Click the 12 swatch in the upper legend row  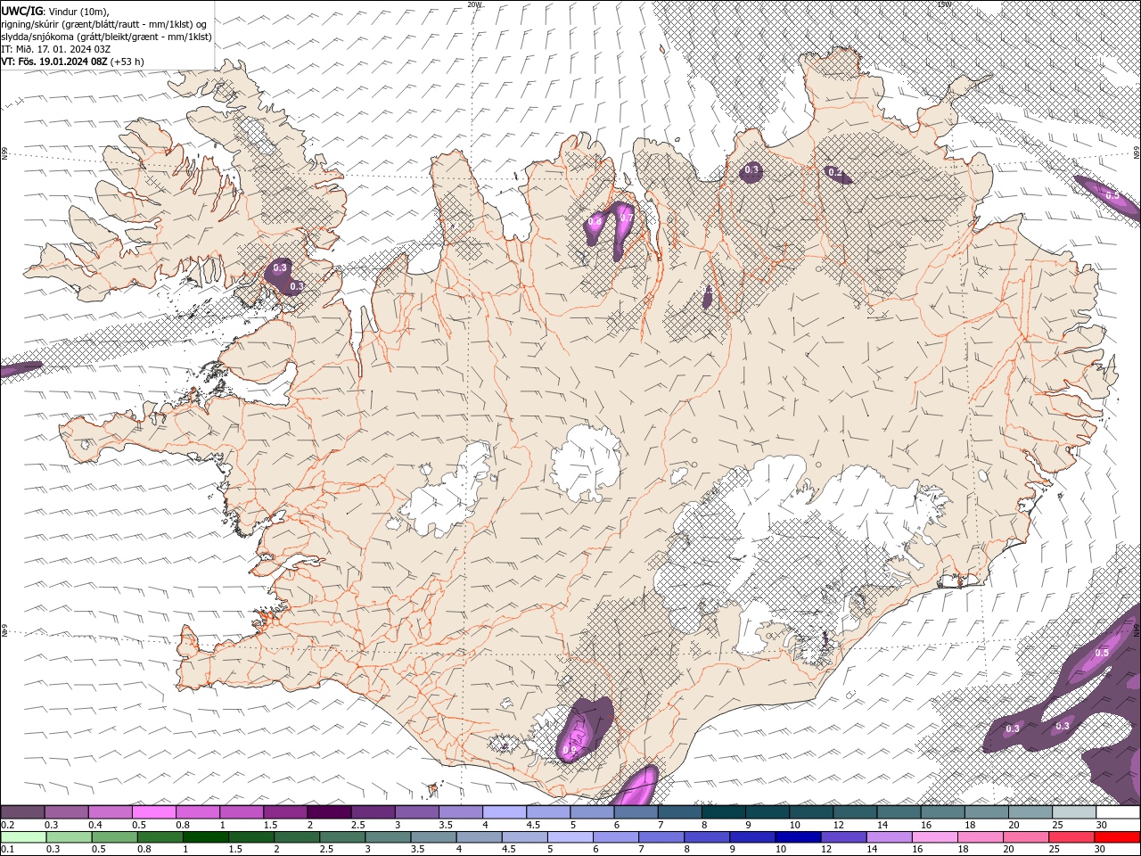click(855, 812)
